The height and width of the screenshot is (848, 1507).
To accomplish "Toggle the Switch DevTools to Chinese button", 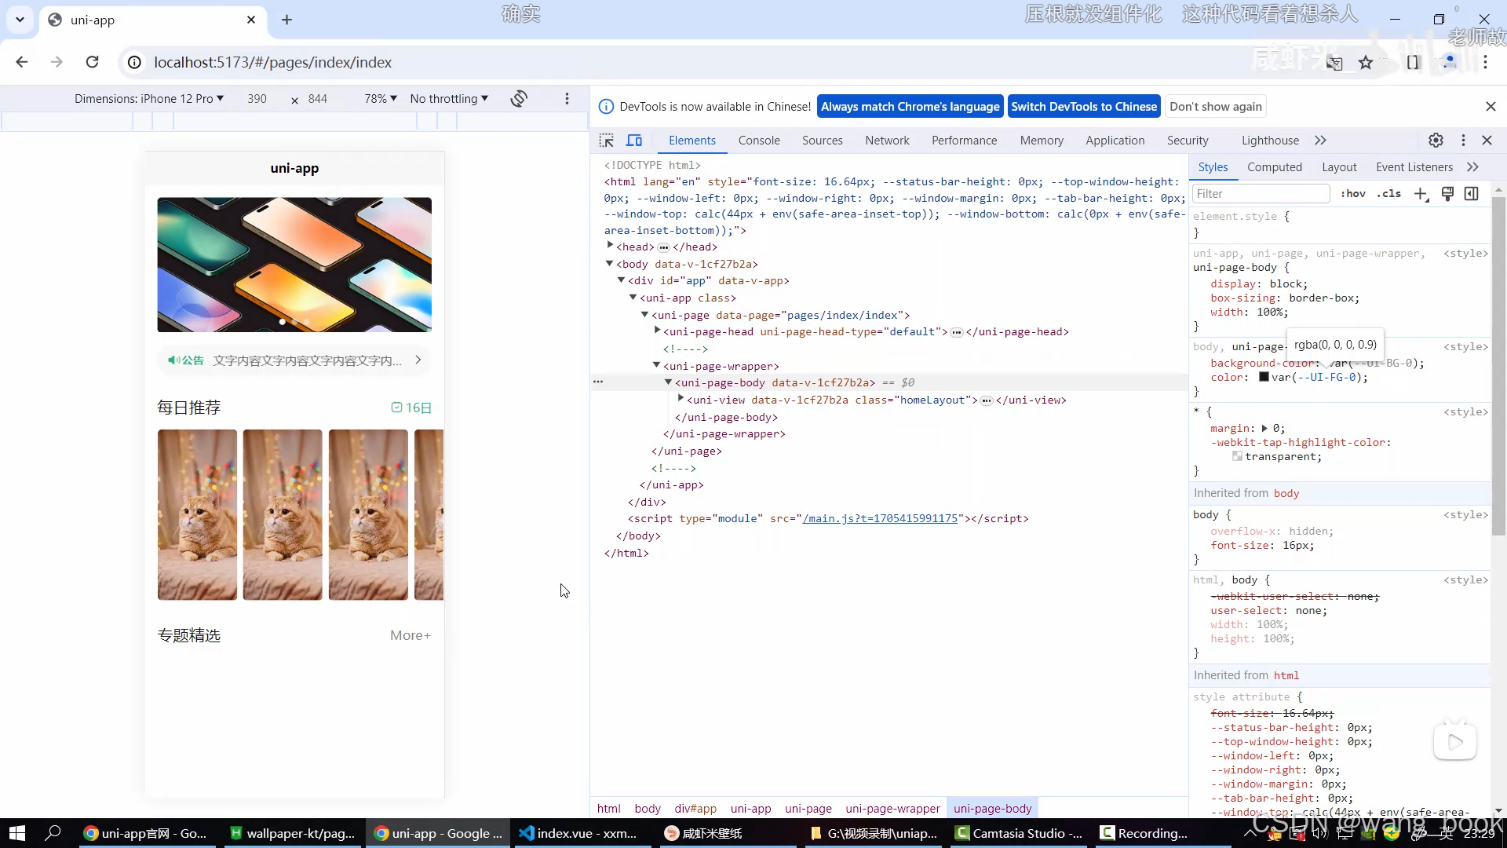I will tap(1086, 106).
